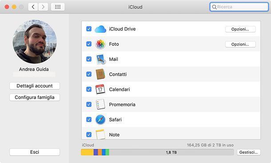
Task: Open Dettagli account
Action: [x=35, y=86]
